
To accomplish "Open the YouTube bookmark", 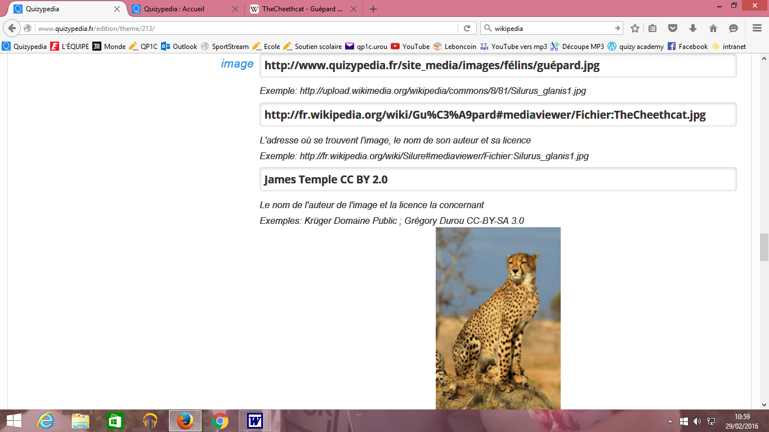I will point(410,47).
